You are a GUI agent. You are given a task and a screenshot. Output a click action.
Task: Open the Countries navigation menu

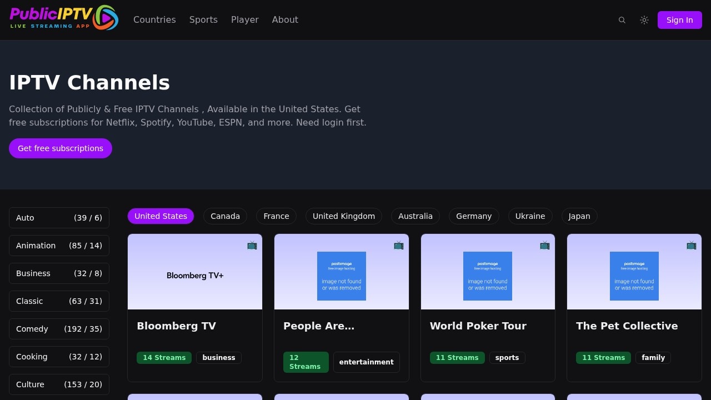coord(154,19)
